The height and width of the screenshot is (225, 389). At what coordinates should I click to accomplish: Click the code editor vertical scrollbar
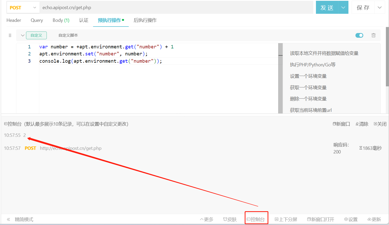pyautogui.click(x=280, y=78)
